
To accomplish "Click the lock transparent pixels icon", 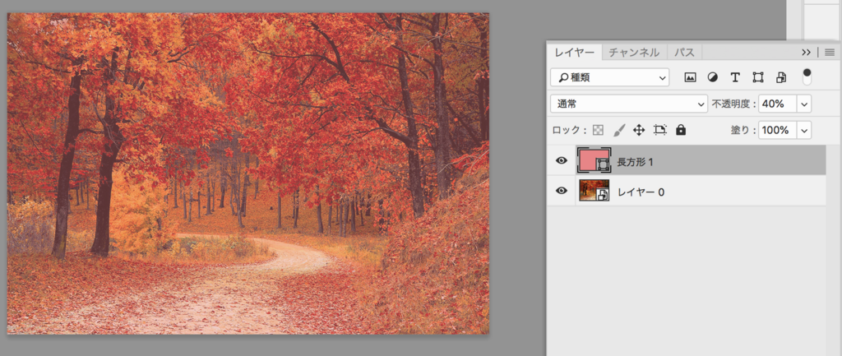I will point(599,130).
